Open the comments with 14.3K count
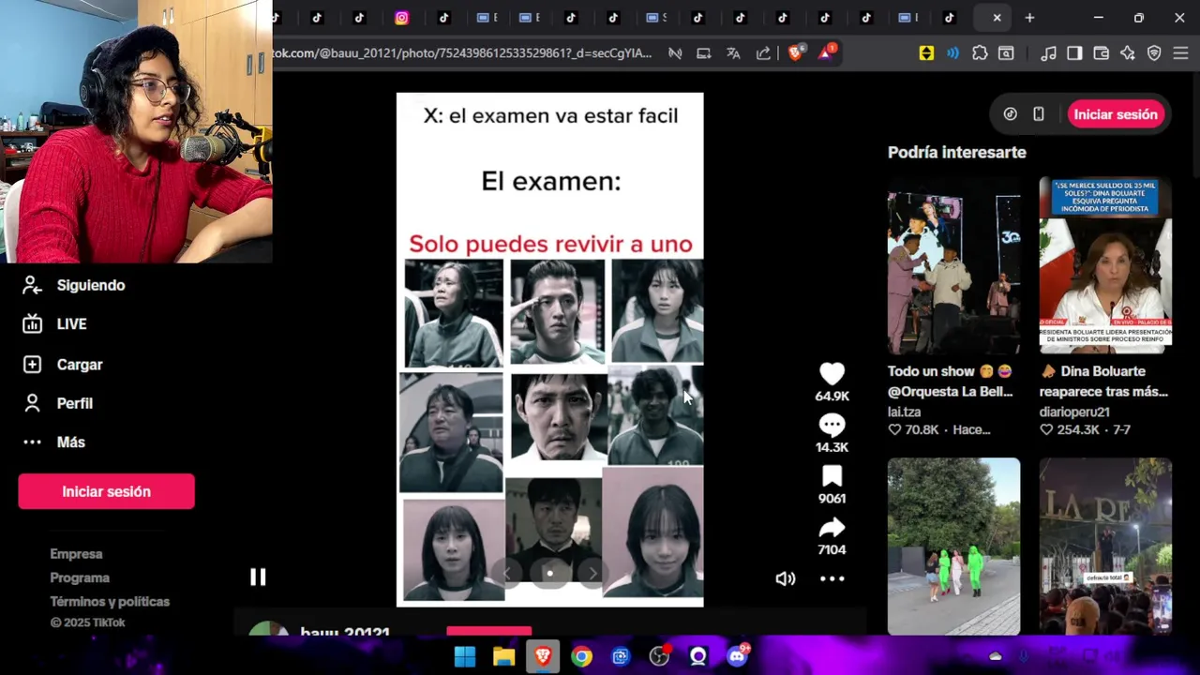 pos(832,426)
